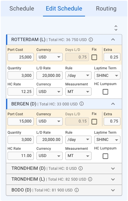
Task: Switch to the Schedule tab
Action: click(22, 9)
